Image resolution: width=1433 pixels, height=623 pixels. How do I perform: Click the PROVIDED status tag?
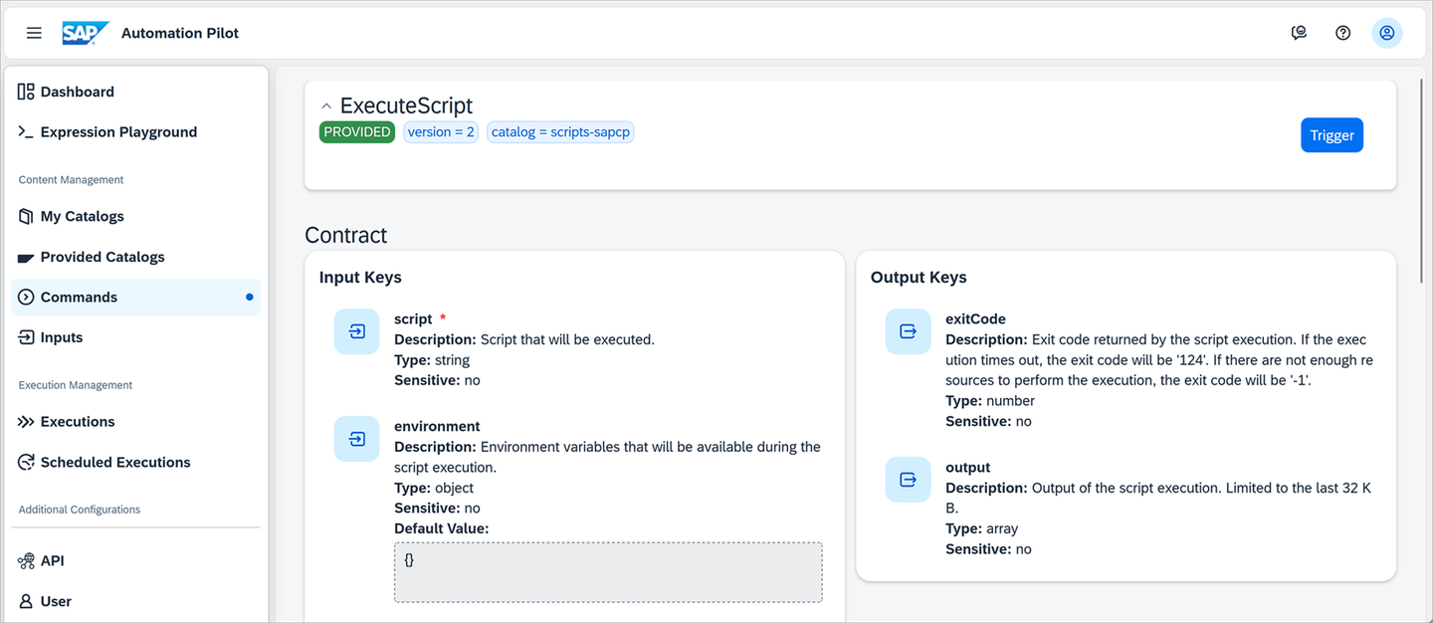[357, 132]
